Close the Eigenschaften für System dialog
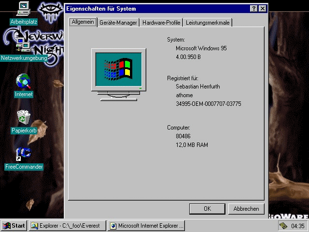309x232 pixels. click(x=263, y=9)
